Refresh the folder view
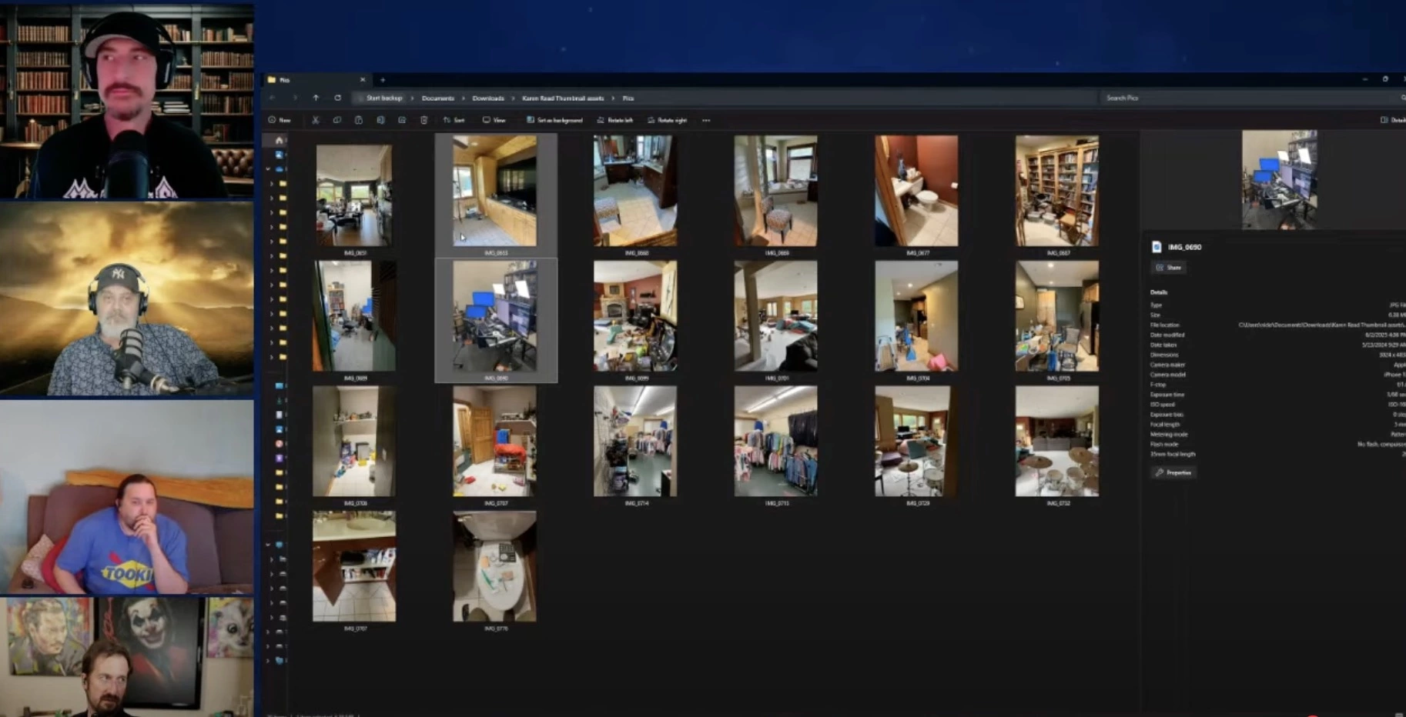 tap(337, 98)
